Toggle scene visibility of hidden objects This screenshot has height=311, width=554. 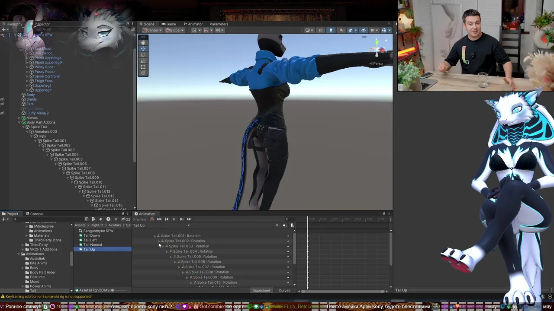[364, 30]
